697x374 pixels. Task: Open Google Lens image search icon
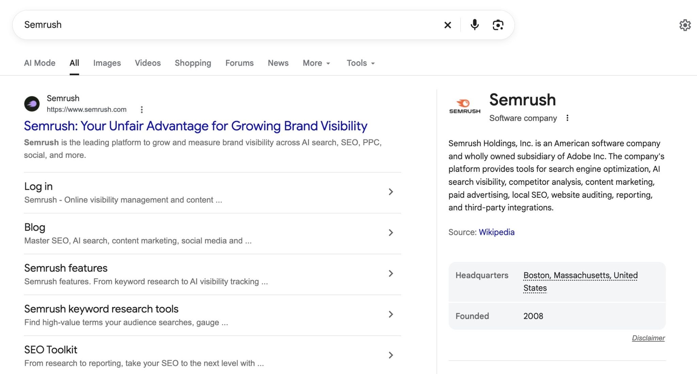tap(498, 25)
